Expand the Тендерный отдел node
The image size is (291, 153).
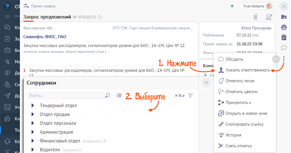pos(33,105)
